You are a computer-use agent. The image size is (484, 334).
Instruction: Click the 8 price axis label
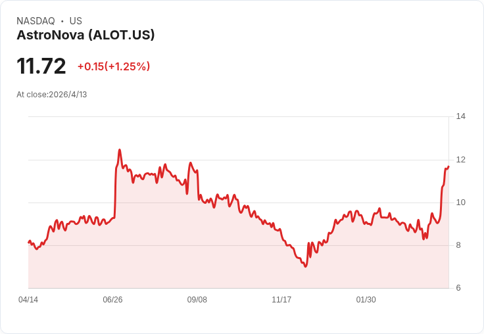[x=458, y=245]
